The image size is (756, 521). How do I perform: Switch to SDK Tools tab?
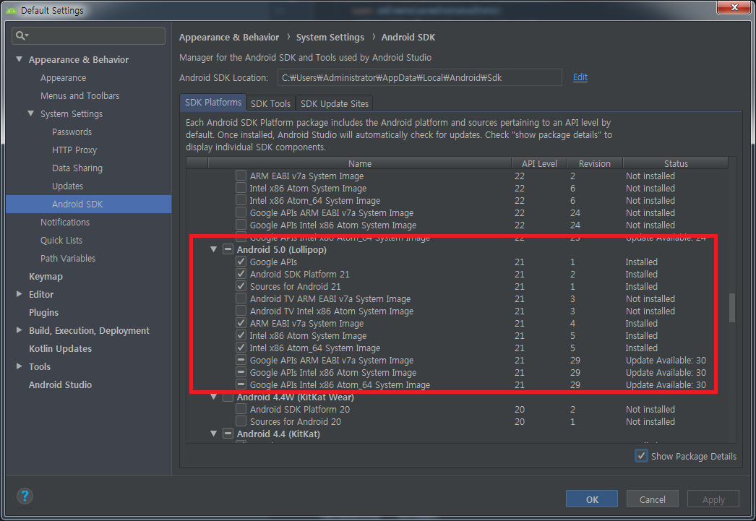(x=270, y=103)
